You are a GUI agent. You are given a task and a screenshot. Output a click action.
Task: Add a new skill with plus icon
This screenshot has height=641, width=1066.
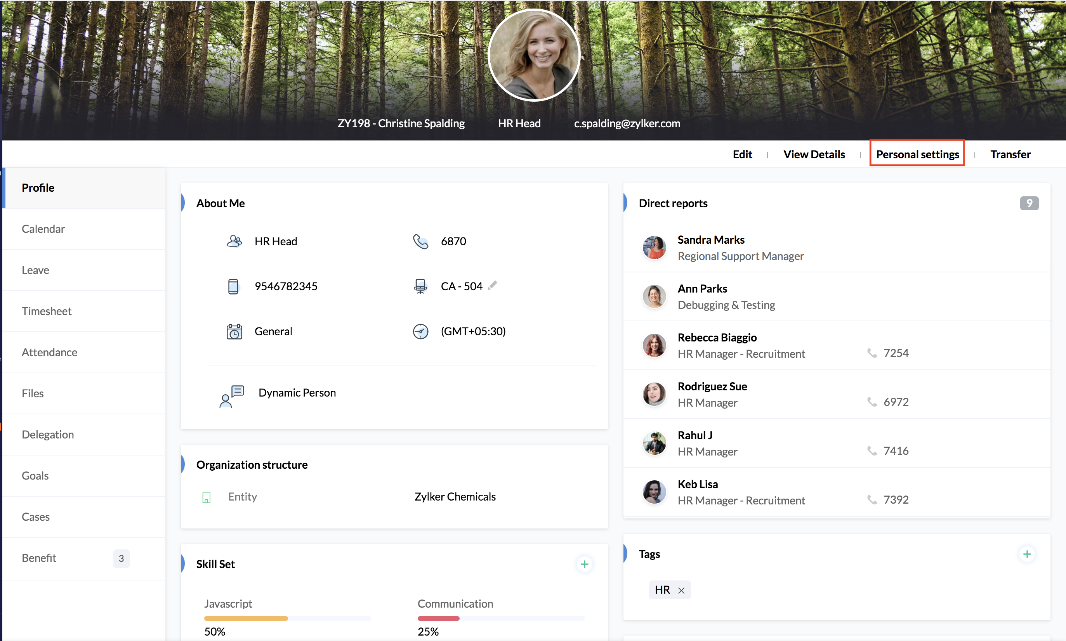[584, 564]
